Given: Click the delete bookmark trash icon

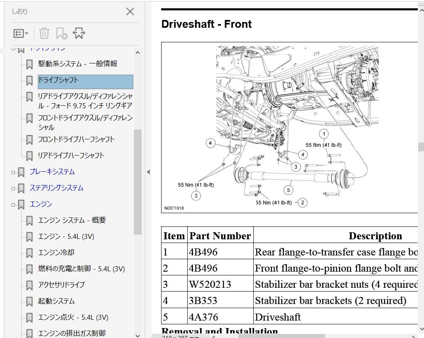Looking at the screenshot, I should 44,34.
